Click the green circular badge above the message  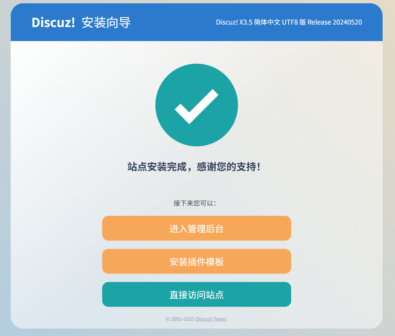pos(196,105)
